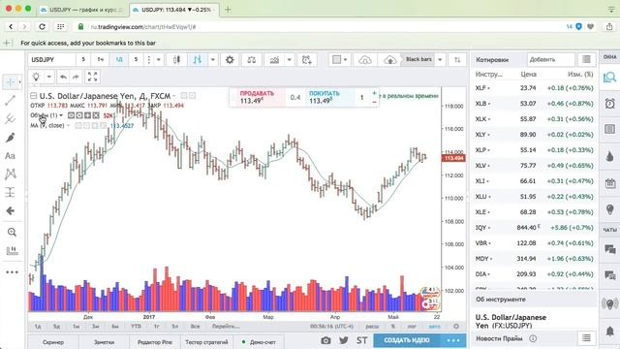Click the Перейти go-to-date link
Image resolution: width=620 pixels, height=349 pixels.
(226, 327)
